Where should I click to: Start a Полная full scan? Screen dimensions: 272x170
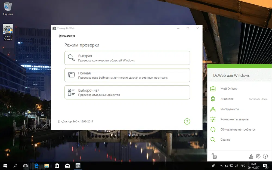click(127, 75)
